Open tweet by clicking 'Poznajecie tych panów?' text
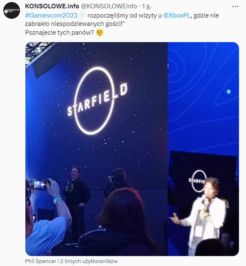The height and width of the screenshot is (266, 246). click(59, 33)
